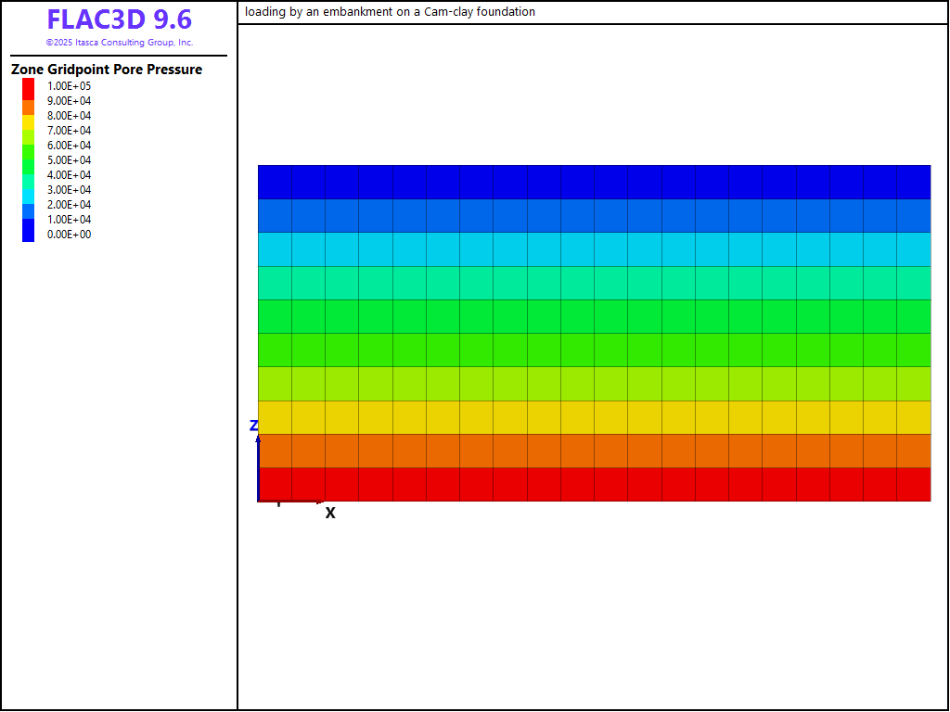
Task: Click the FLAC3D 9.6 logo text
Action: [119, 20]
